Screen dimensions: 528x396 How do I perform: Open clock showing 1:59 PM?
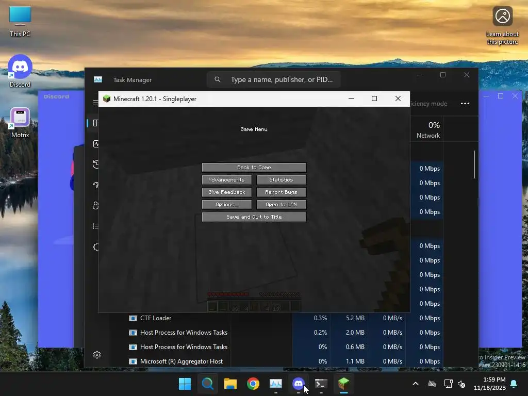pyautogui.click(x=490, y=384)
